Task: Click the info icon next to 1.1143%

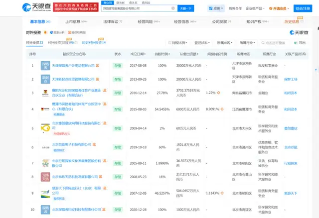Action: (222, 193)
